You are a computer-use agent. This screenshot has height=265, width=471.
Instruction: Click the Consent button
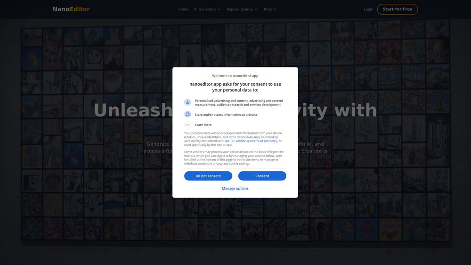coord(262,176)
